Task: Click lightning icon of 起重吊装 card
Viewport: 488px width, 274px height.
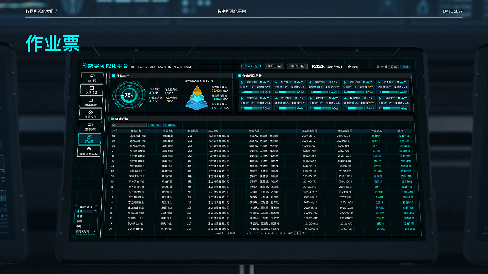Action: tap(242, 98)
